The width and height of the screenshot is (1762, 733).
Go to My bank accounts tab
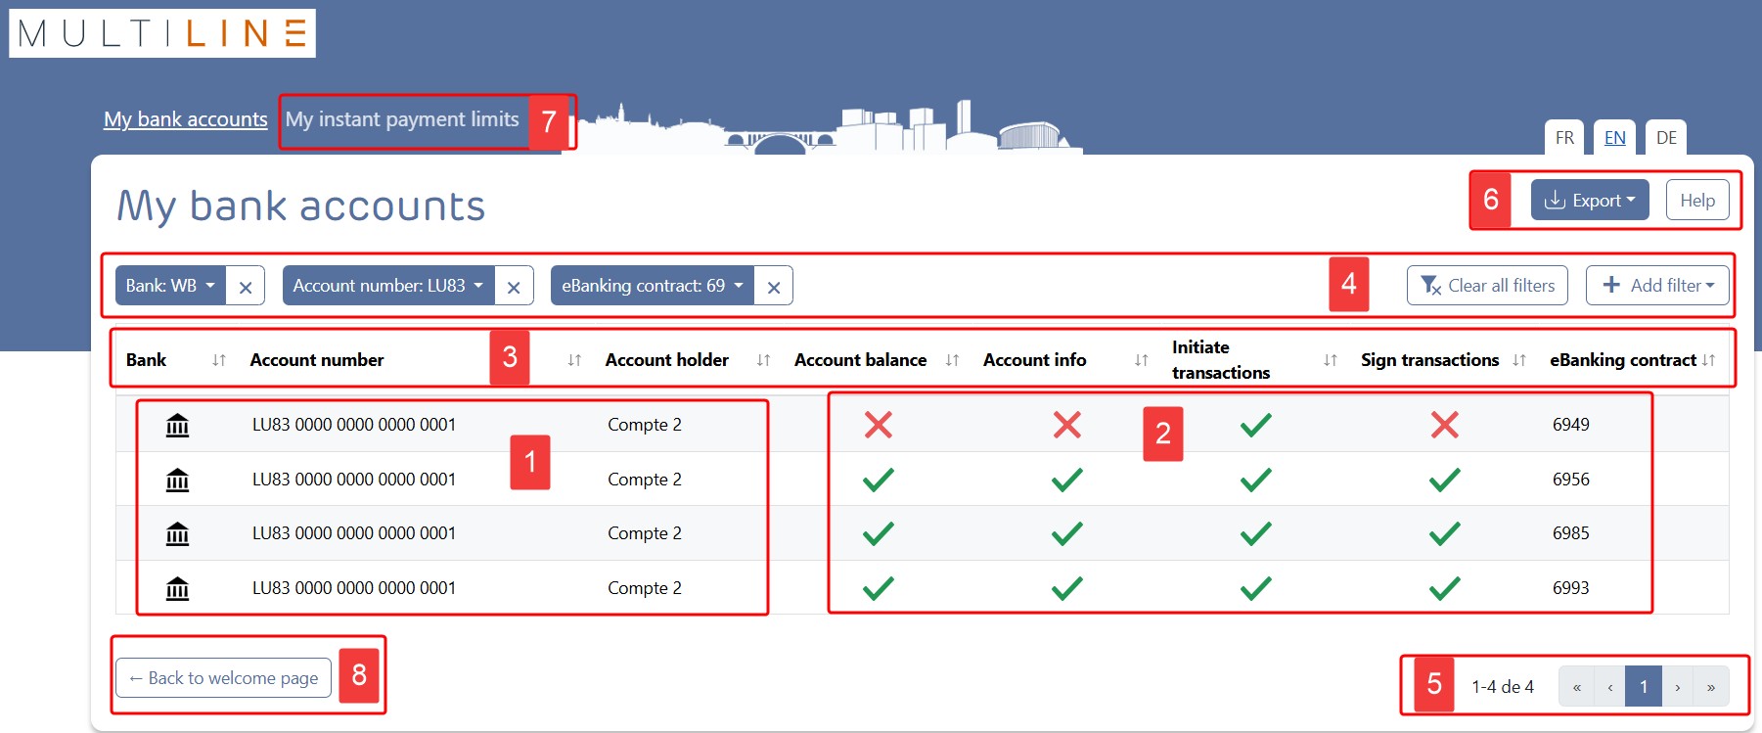coord(186,119)
